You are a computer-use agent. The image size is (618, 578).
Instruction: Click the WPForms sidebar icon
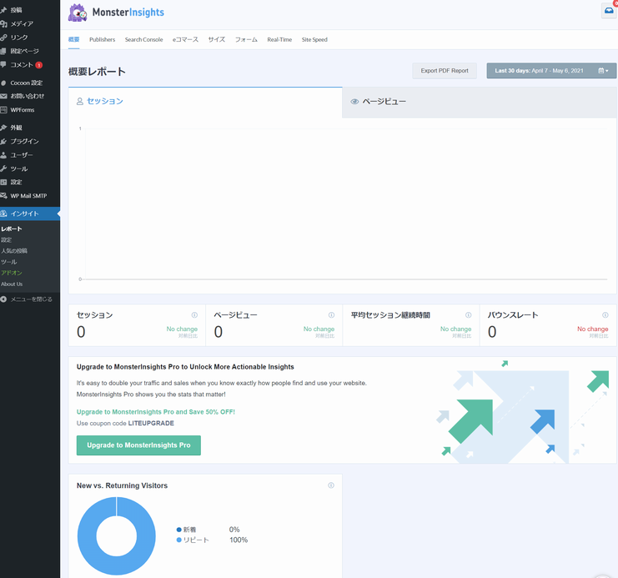[x=4, y=109]
